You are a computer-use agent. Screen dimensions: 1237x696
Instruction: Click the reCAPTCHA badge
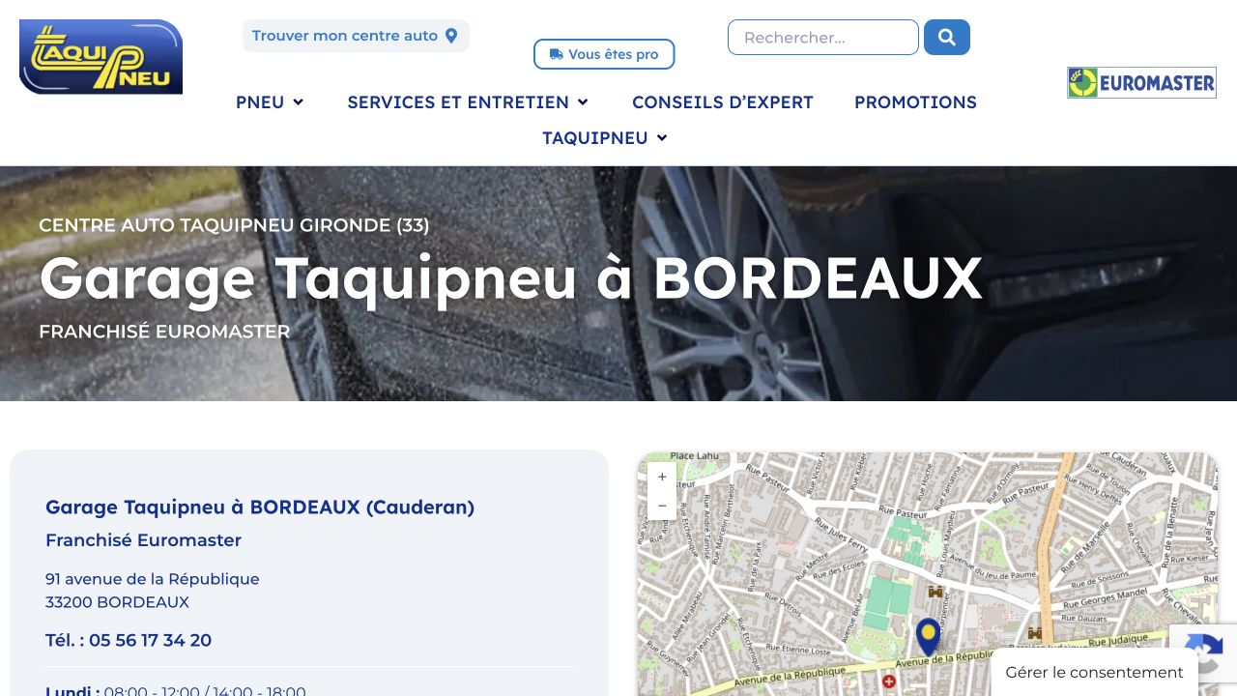(1203, 652)
